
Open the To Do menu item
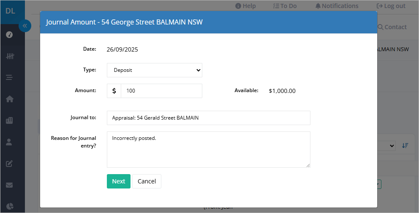[285, 6]
